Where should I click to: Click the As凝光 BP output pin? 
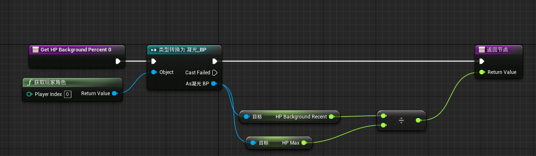tap(214, 84)
